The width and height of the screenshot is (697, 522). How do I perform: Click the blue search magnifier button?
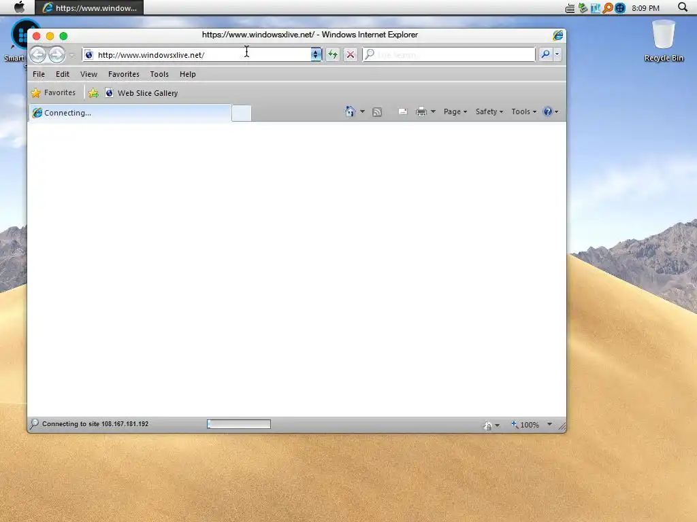pos(545,54)
